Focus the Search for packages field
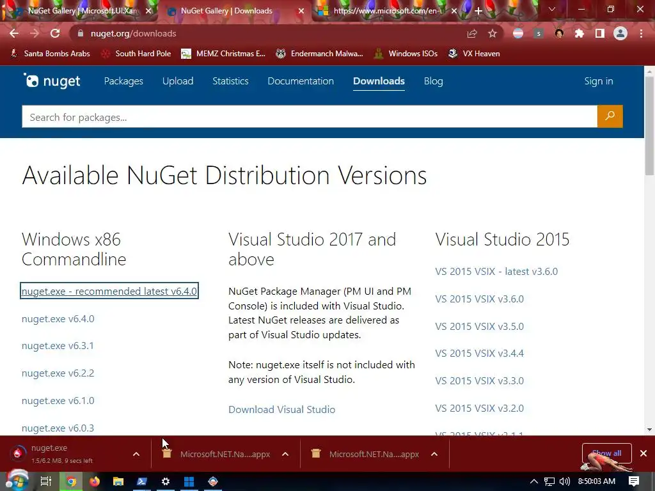Image resolution: width=655 pixels, height=491 pixels. 310,116
